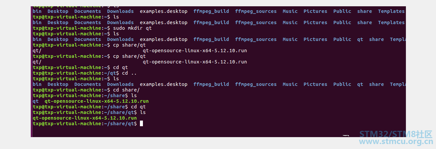Viewport: 436px width, 149px height.
Task: Click 'Pictures' in the listing right after 'cd ..'
Action: coord(315,84)
